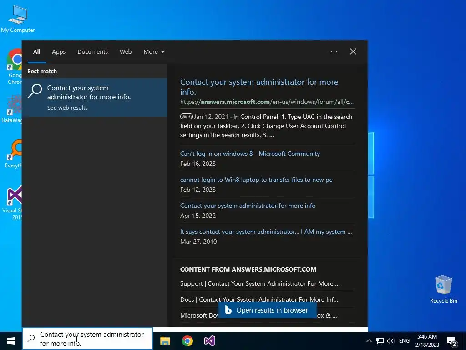Switch to the Web search tab
The image size is (466, 350).
point(126,51)
